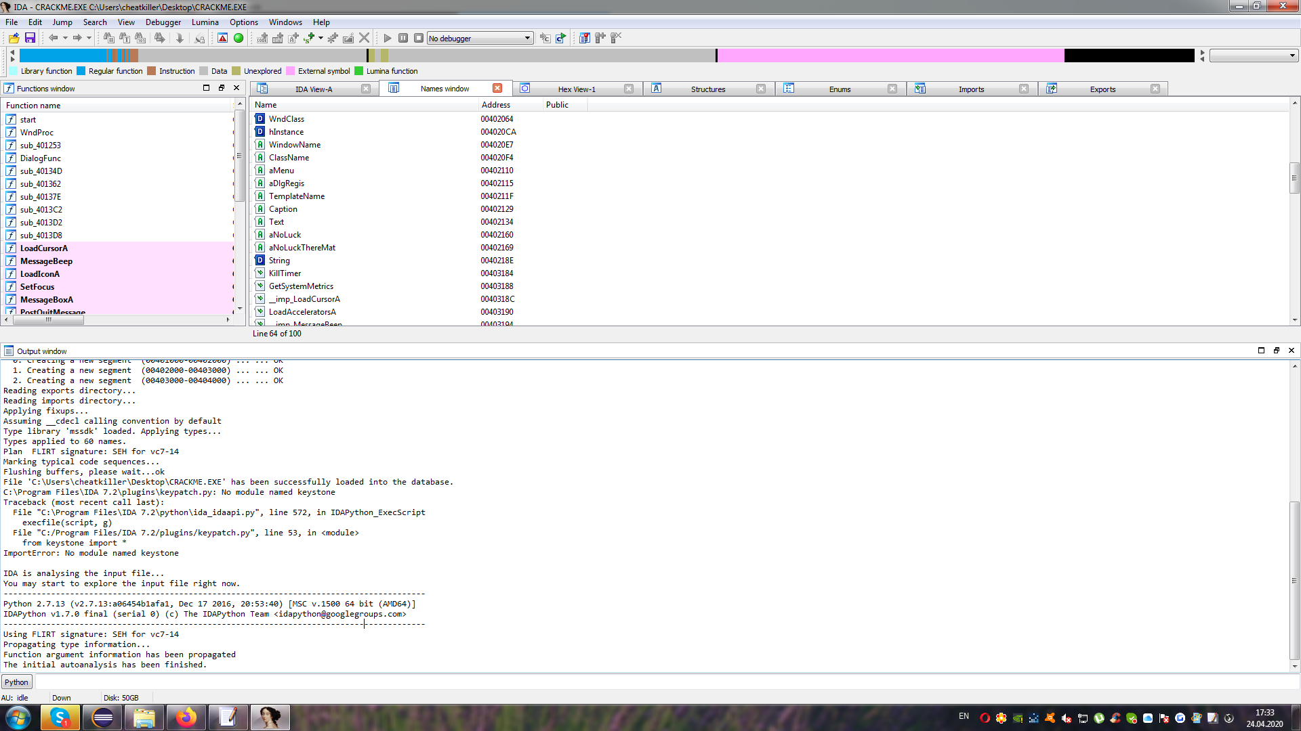Screen dimensions: 1301x731
Task: Click the red triangle warning toolbar icon
Action: click(x=222, y=38)
